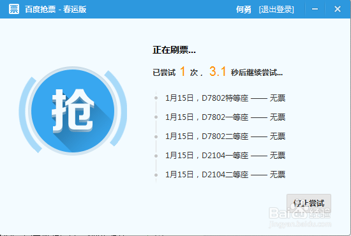Select the D2104一等座 无票 row
Image resolution: width=351 pixels, height=236 pixels.
point(225,156)
